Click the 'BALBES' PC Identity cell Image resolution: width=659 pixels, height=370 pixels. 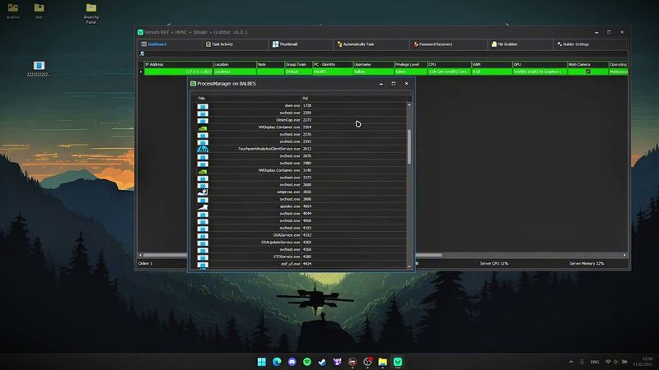333,72
